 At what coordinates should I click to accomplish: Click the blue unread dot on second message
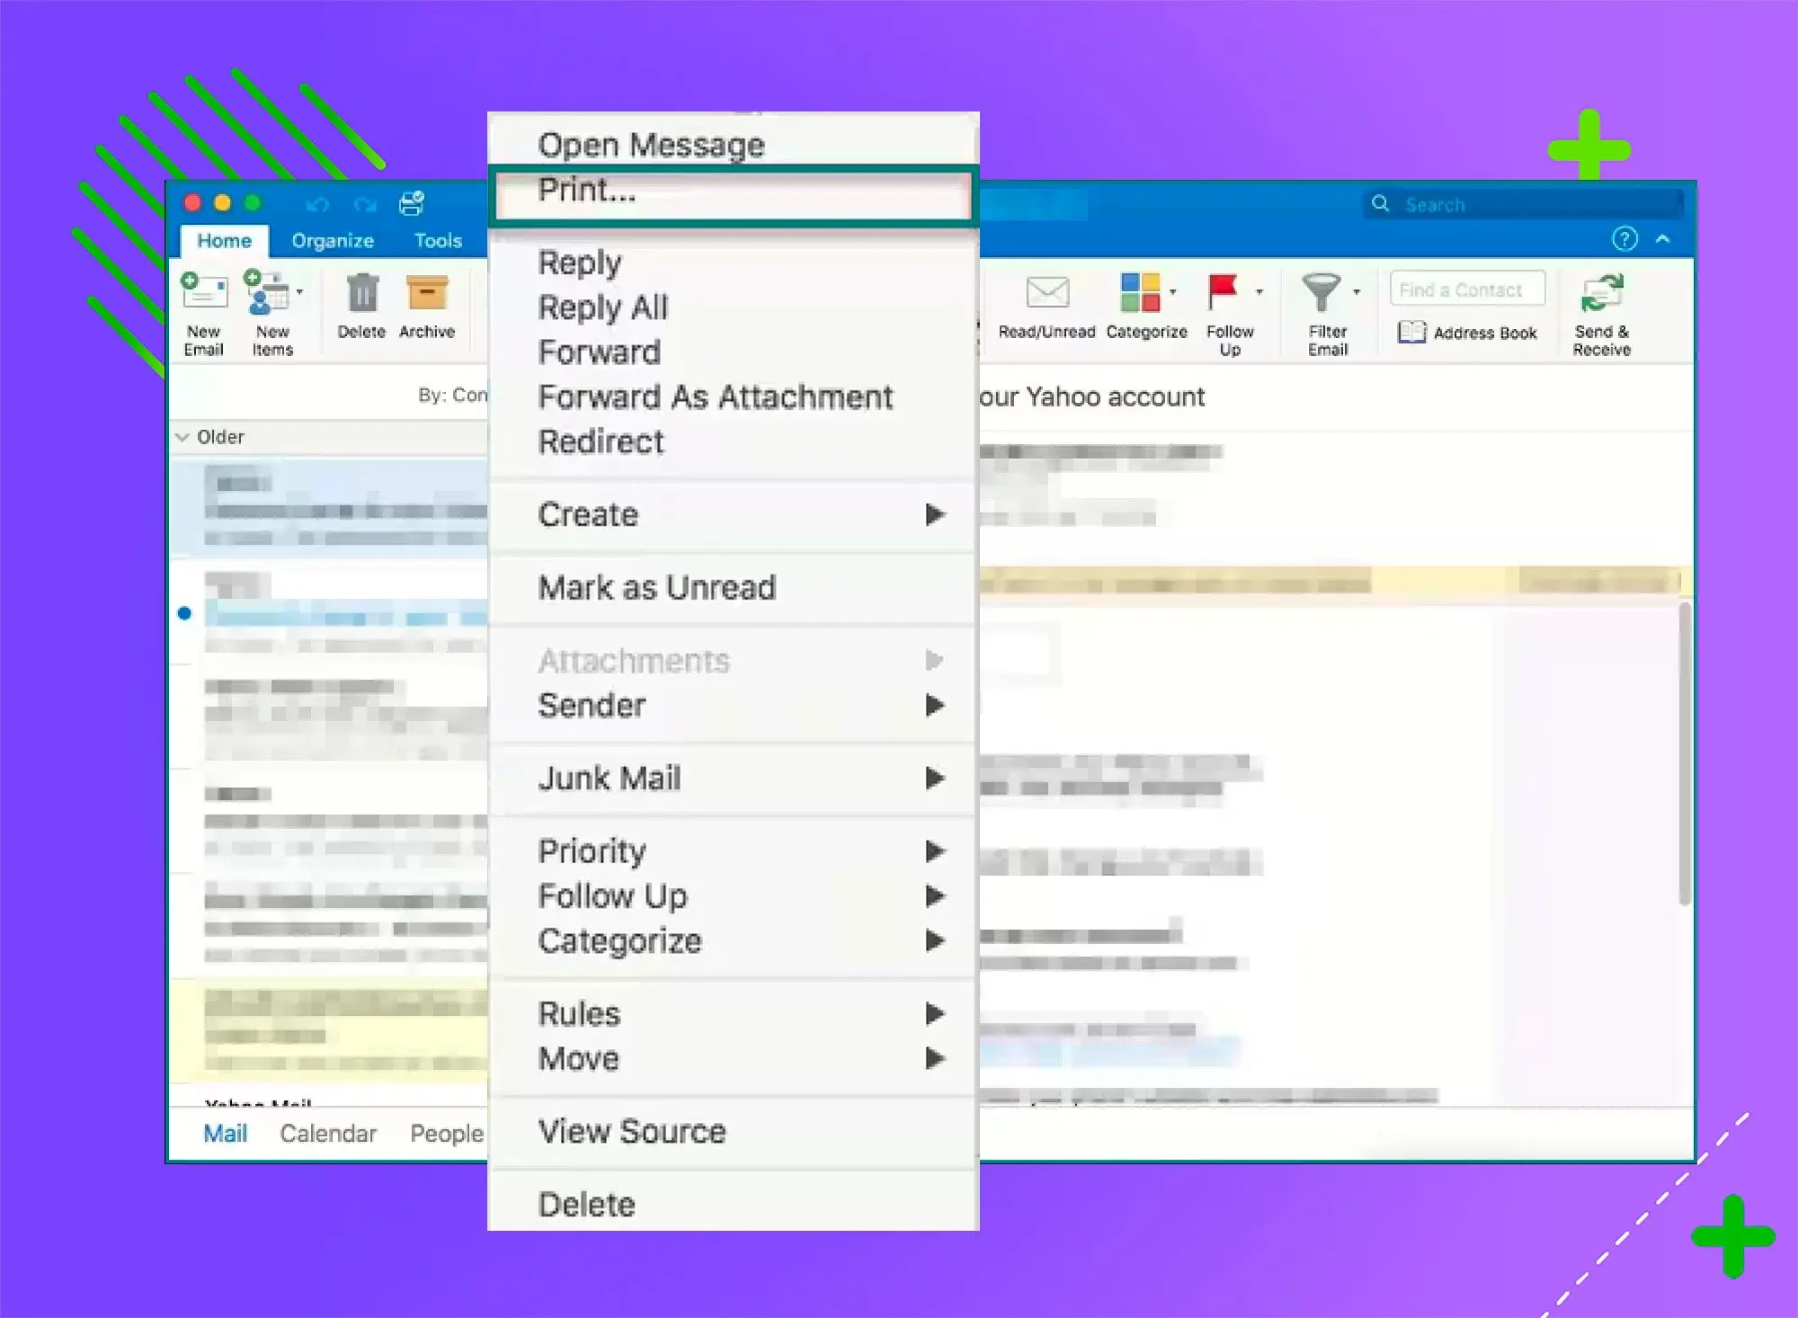(x=184, y=613)
